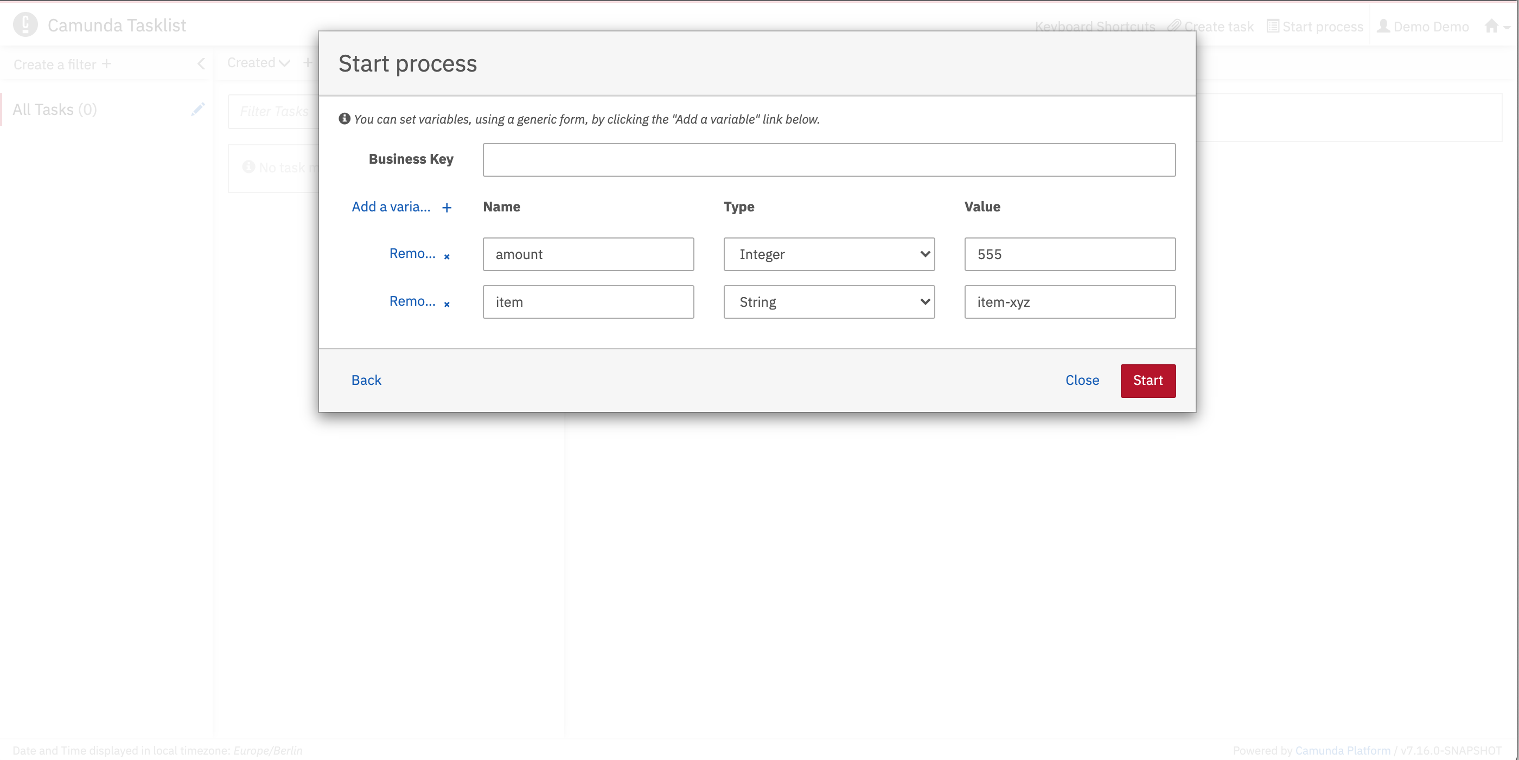
Task: Click the Back button
Action: click(x=367, y=380)
